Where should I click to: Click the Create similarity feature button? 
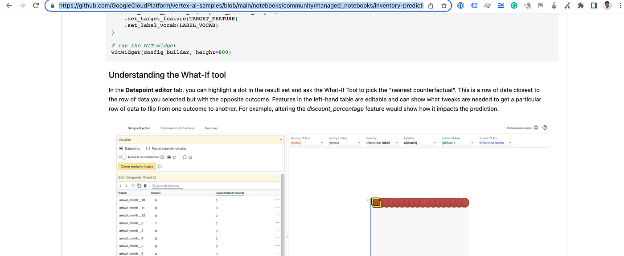136,166
